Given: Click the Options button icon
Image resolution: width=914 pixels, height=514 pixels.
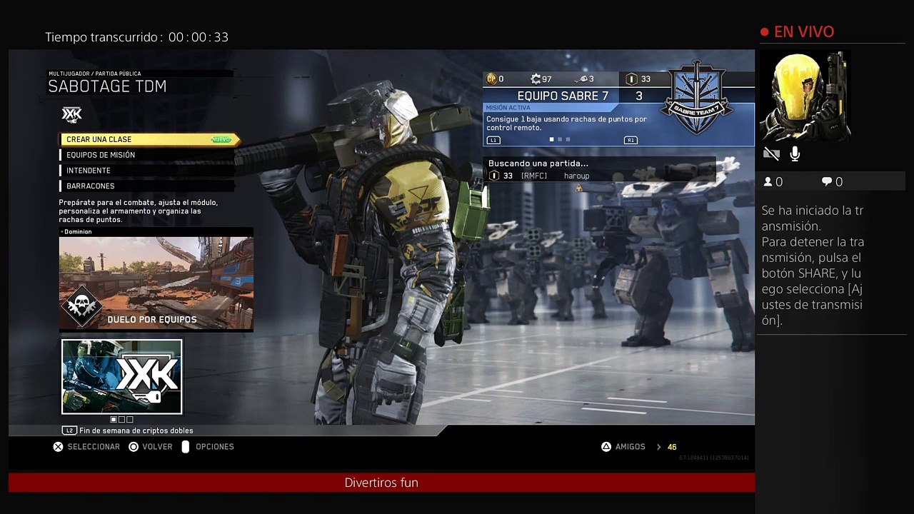Looking at the screenshot, I should pos(186,447).
